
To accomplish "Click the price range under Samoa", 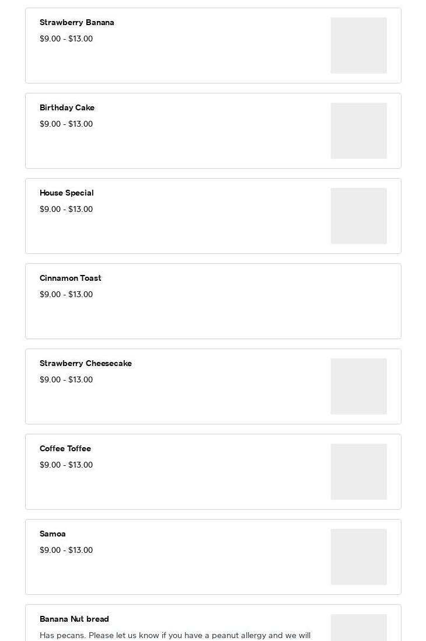I will click(x=66, y=550).
